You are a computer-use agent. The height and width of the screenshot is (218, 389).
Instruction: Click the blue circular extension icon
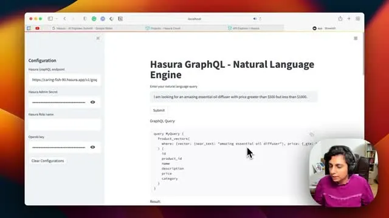point(103,19)
